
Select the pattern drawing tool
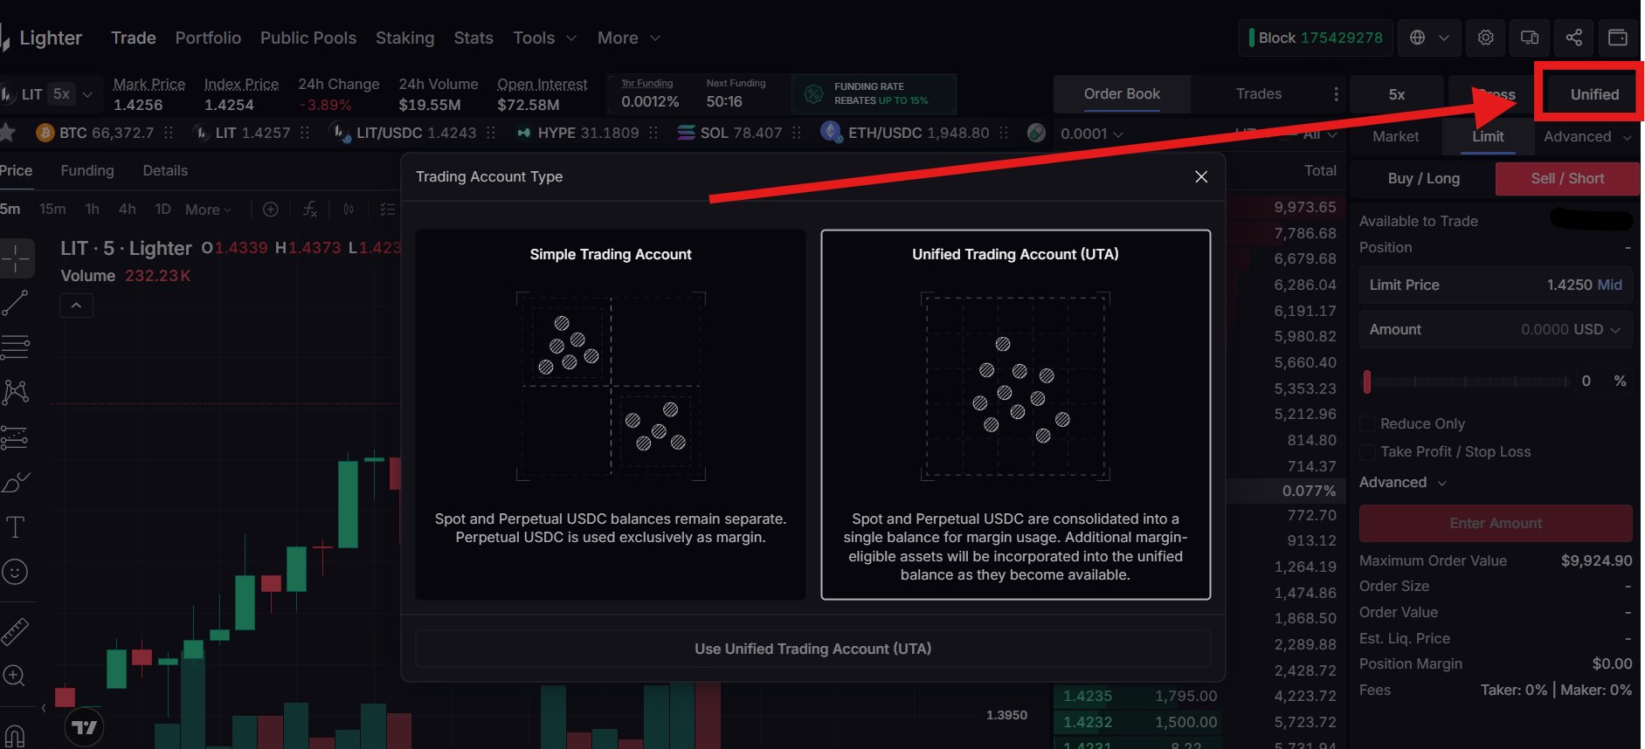click(15, 392)
